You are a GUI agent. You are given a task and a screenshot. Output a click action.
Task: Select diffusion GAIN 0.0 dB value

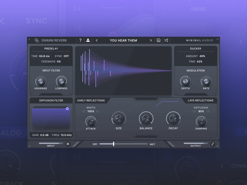pos(45,135)
